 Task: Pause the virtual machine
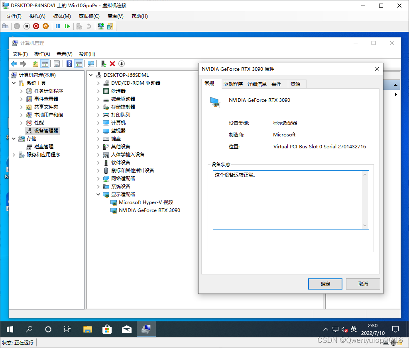click(58, 26)
